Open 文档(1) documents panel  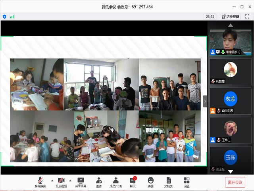169,182
